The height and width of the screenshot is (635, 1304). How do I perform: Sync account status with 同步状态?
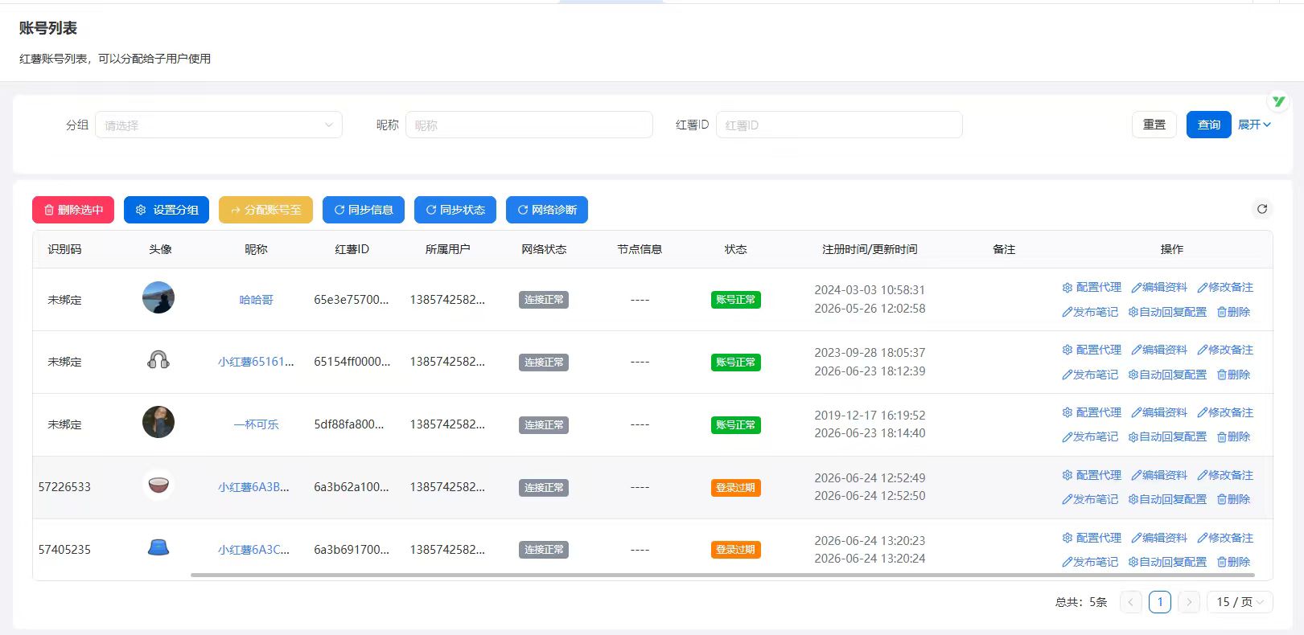pos(455,210)
